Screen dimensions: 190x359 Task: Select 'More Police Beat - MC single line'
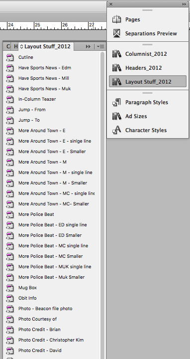click(53, 246)
